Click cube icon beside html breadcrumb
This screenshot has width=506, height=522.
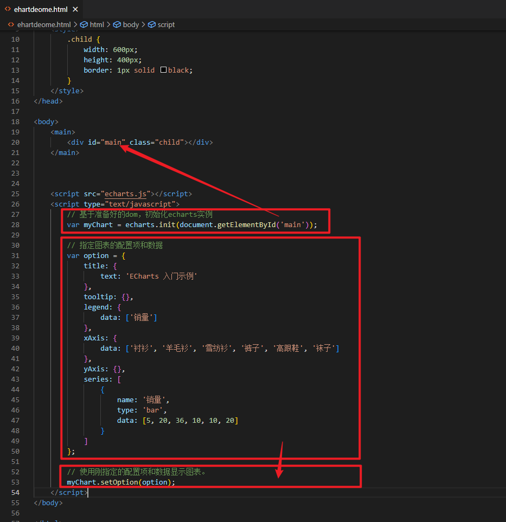pyautogui.click(x=84, y=24)
